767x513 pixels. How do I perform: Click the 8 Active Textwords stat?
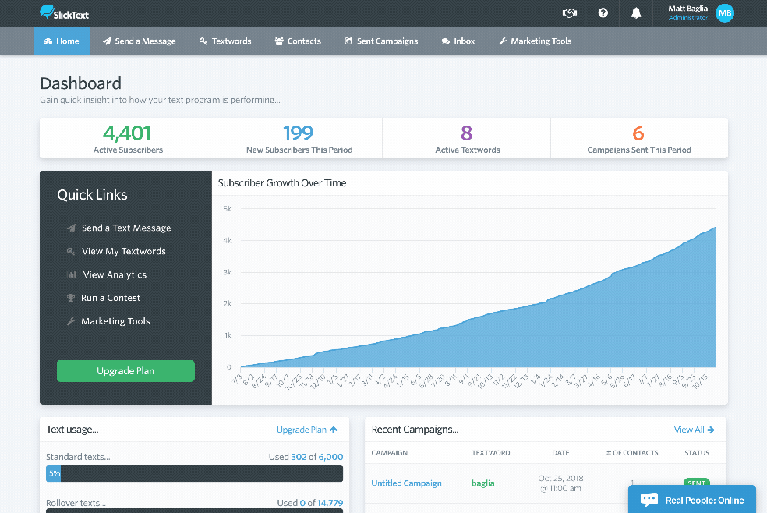(x=467, y=139)
